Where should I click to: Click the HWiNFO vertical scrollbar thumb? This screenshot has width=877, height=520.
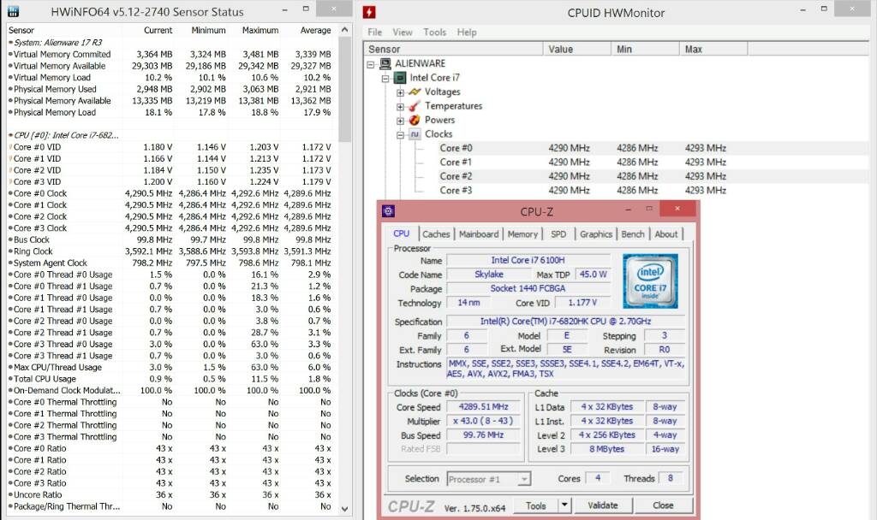[344, 89]
